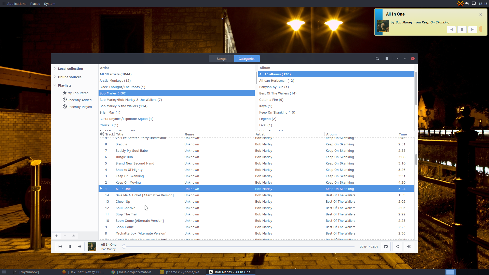This screenshot has width=489, height=275.
Task: Click the workspace switcher in bottom panel
Action: point(467,272)
